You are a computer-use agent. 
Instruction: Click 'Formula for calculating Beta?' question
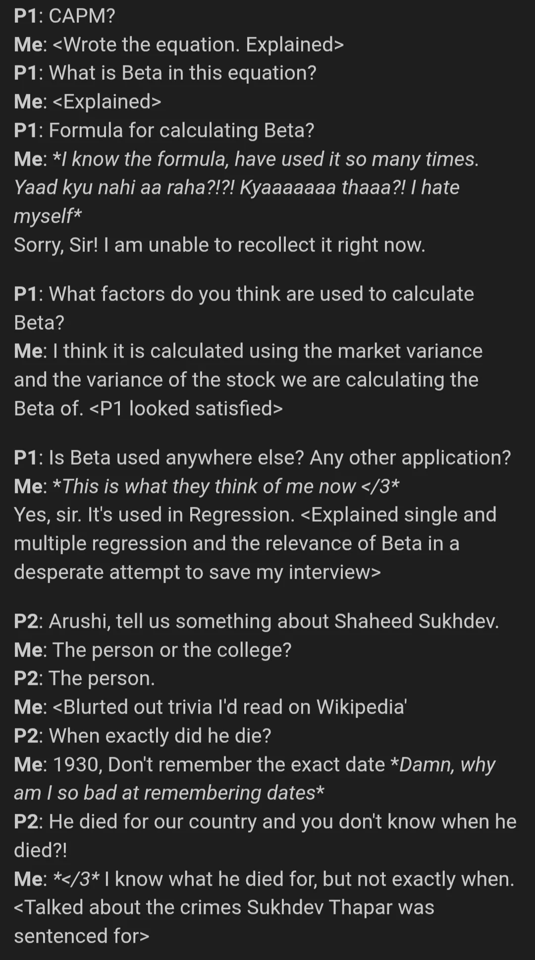pos(181,130)
